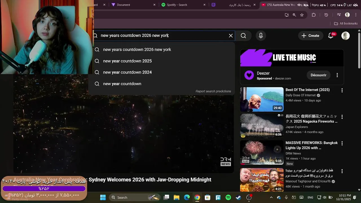The image size is (361, 203).
Task: Click inside the YouTube search input
Action: (x=164, y=36)
